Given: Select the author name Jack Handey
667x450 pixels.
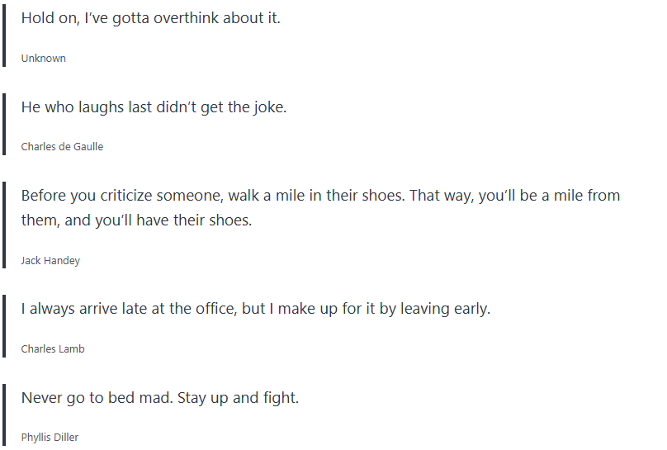Looking at the screenshot, I should tap(50, 261).
